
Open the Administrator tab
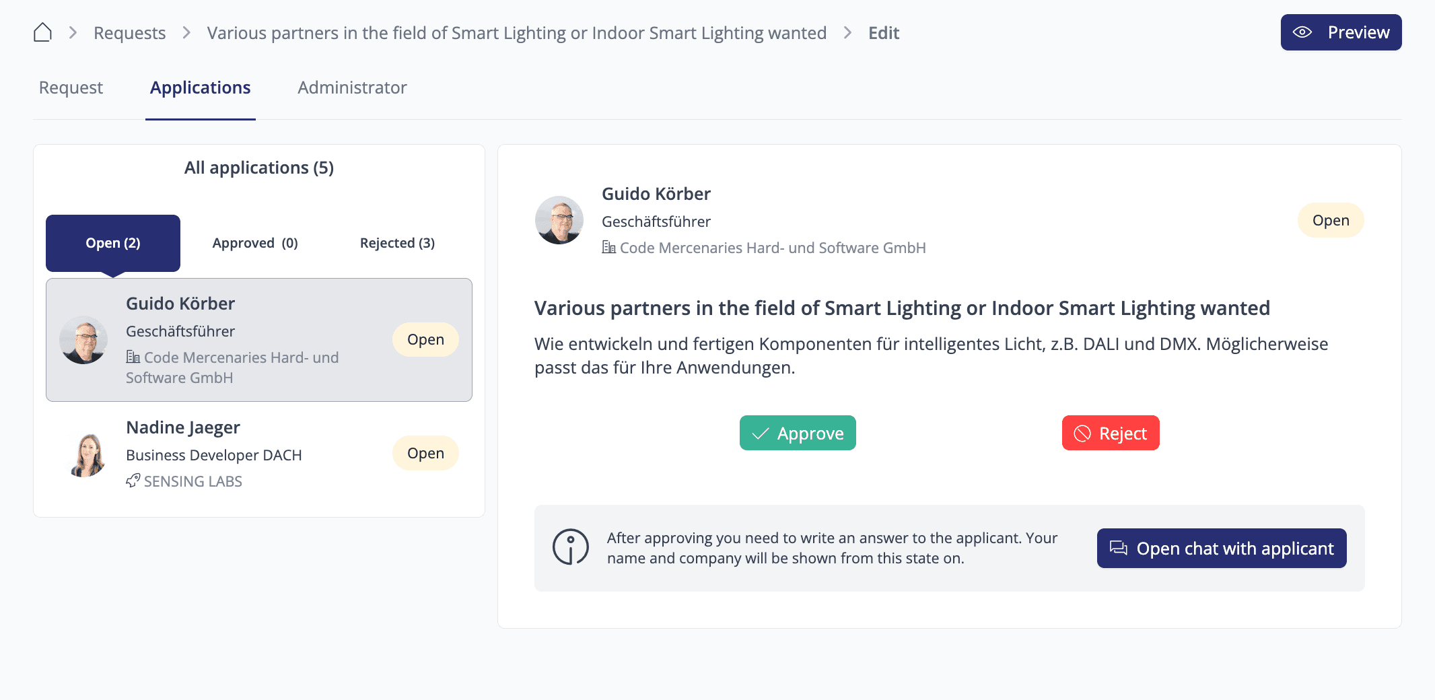coord(352,87)
